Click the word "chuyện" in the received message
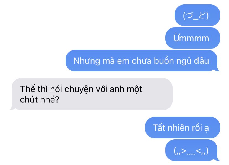The width and height of the screenshot is (229, 165). tap(79, 89)
